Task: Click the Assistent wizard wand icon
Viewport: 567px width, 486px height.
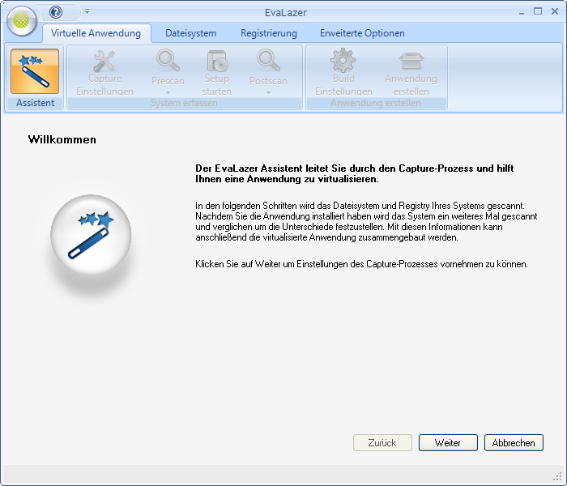Action: click(x=35, y=71)
